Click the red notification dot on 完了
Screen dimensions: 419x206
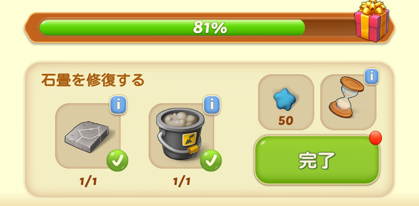point(376,138)
